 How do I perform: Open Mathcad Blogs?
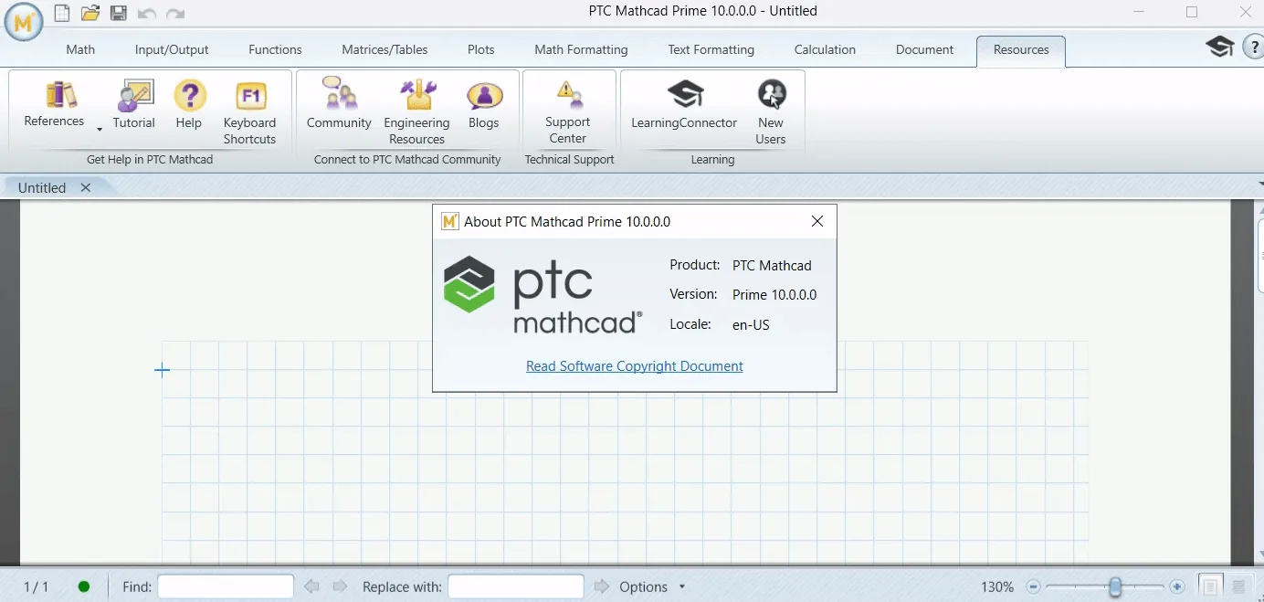484,103
